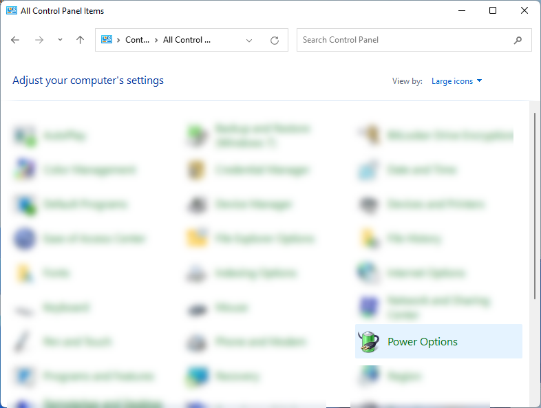Open the 'Large icons' view-by dropdown
The height and width of the screenshot is (408, 541).
[x=456, y=81]
